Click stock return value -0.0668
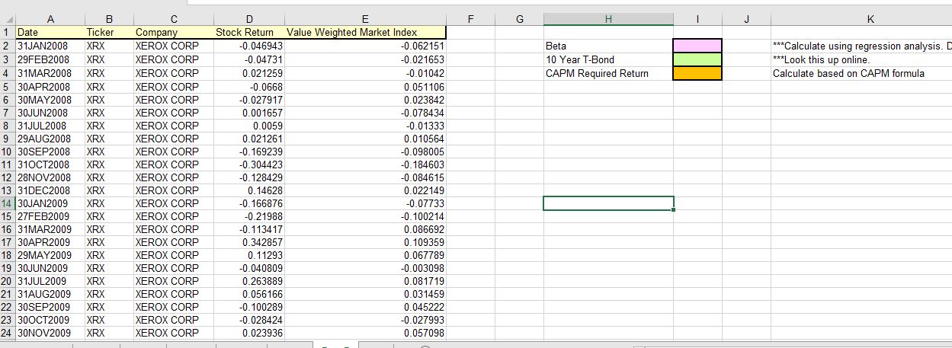952x348 pixels. tap(248, 86)
